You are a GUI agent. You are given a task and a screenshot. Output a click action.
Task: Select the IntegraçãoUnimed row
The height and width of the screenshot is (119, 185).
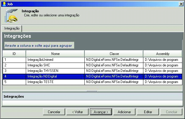coord(55,60)
